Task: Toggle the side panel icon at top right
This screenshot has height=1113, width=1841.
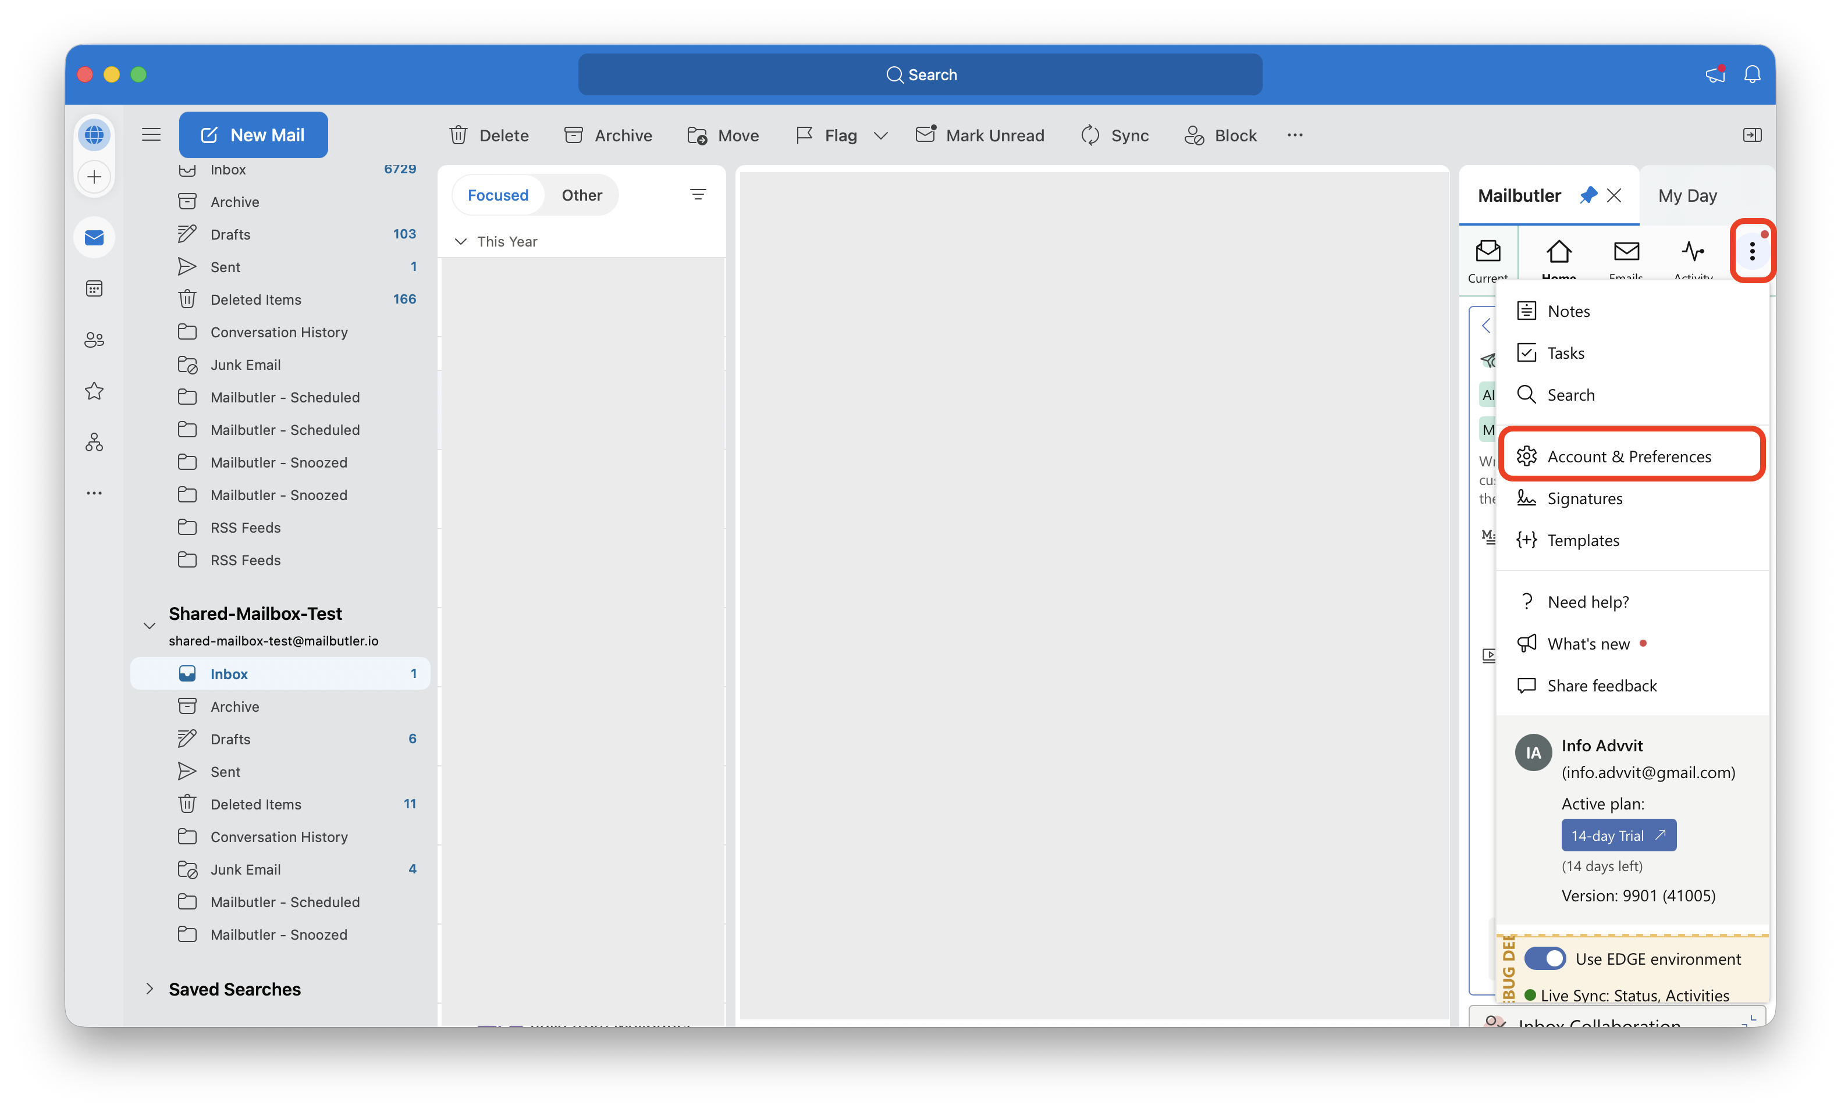Action: coord(1752,135)
